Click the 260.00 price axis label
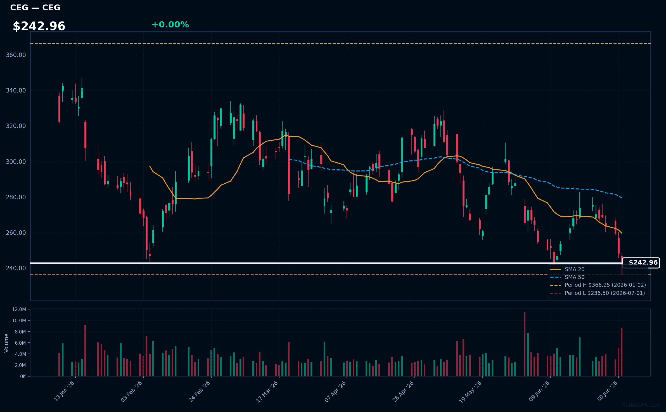Screen dimensions: 666x412 (16, 233)
